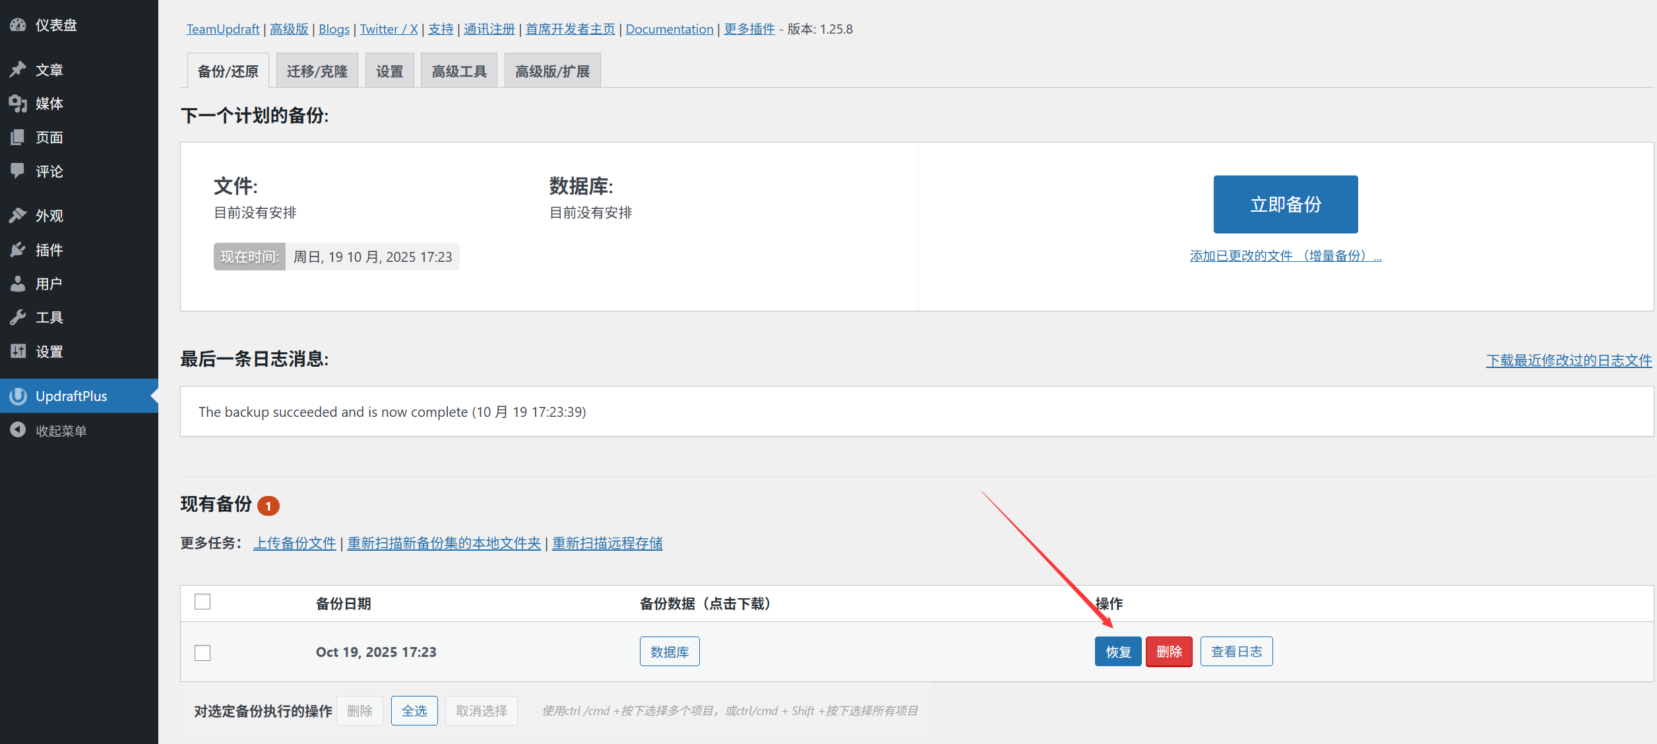Click the blue 恢复 restore button

(1118, 652)
